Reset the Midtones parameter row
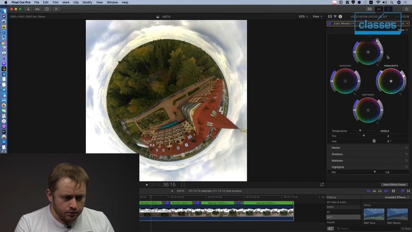The image size is (412, 232). click(x=407, y=160)
